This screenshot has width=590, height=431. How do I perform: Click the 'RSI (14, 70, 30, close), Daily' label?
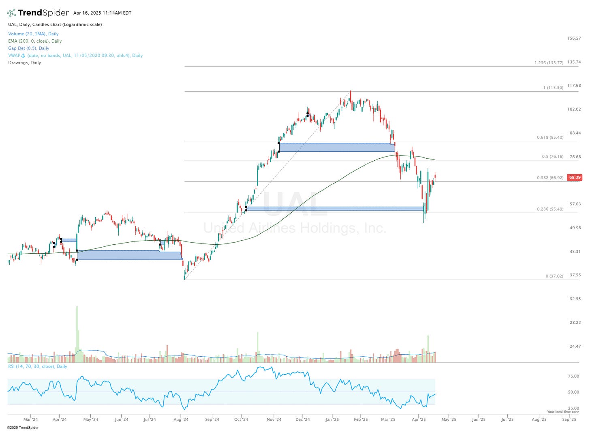tap(38, 366)
